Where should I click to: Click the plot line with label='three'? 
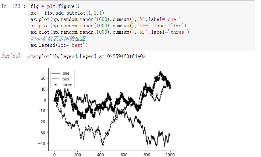coord(110,32)
